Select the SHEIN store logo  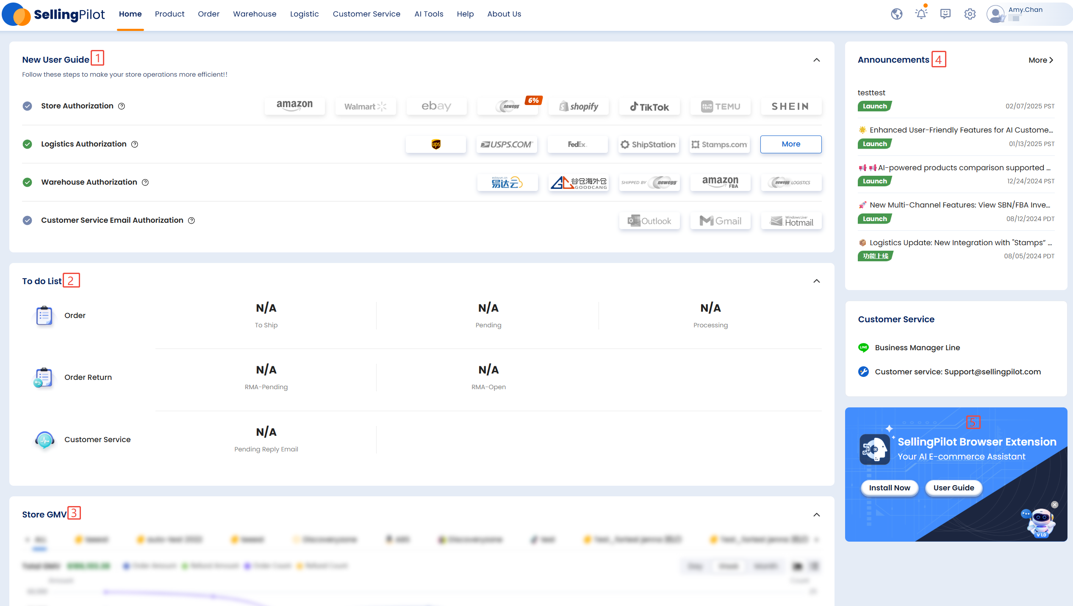point(791,106)
